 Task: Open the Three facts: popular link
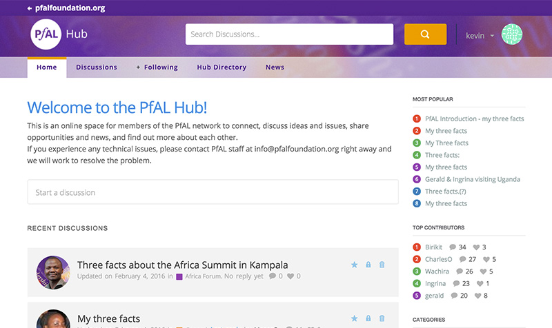[x=442, y=155]
